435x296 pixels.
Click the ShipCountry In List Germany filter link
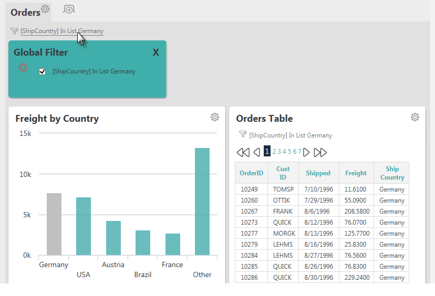tap(62, 31)
